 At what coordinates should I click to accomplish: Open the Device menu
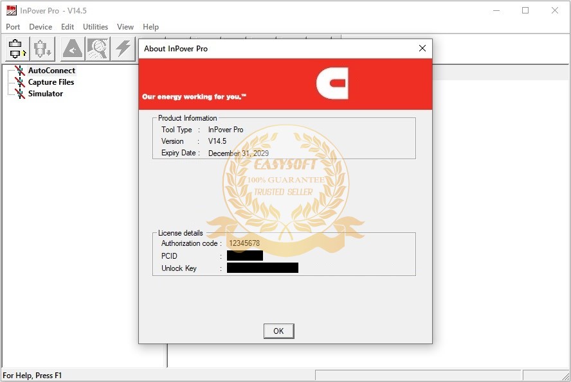41,27
